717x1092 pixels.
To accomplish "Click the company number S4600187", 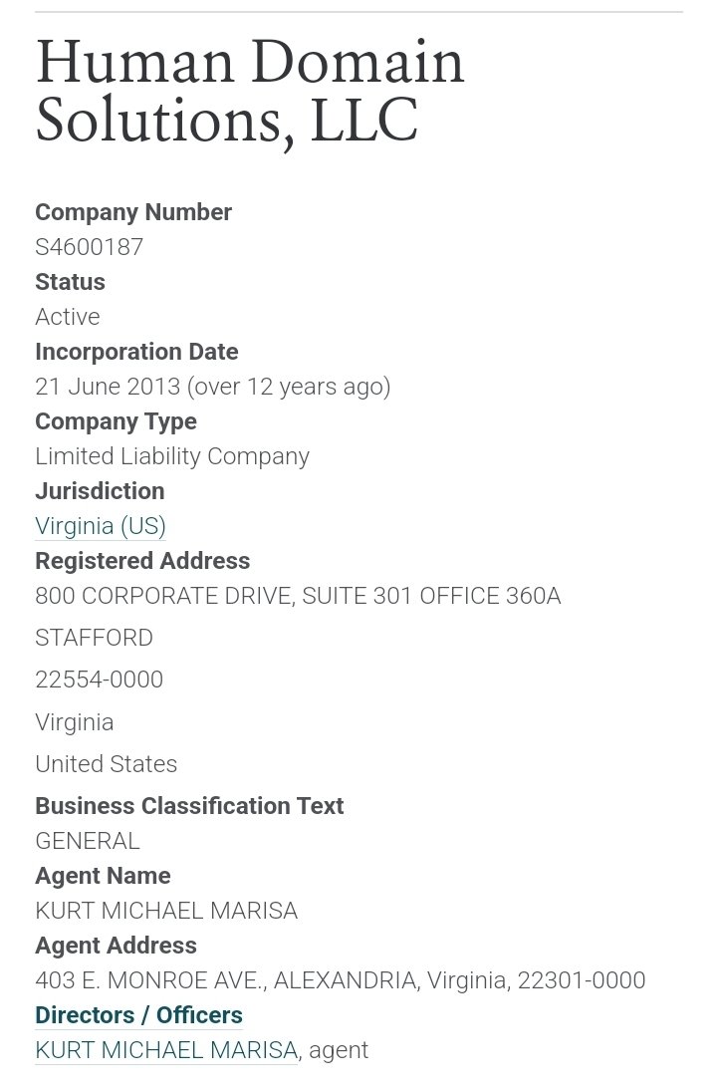I will pos(89,247).
